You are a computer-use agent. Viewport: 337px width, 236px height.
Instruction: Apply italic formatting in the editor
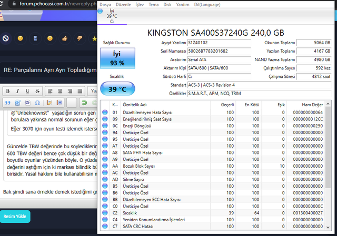tap(18, 91)
